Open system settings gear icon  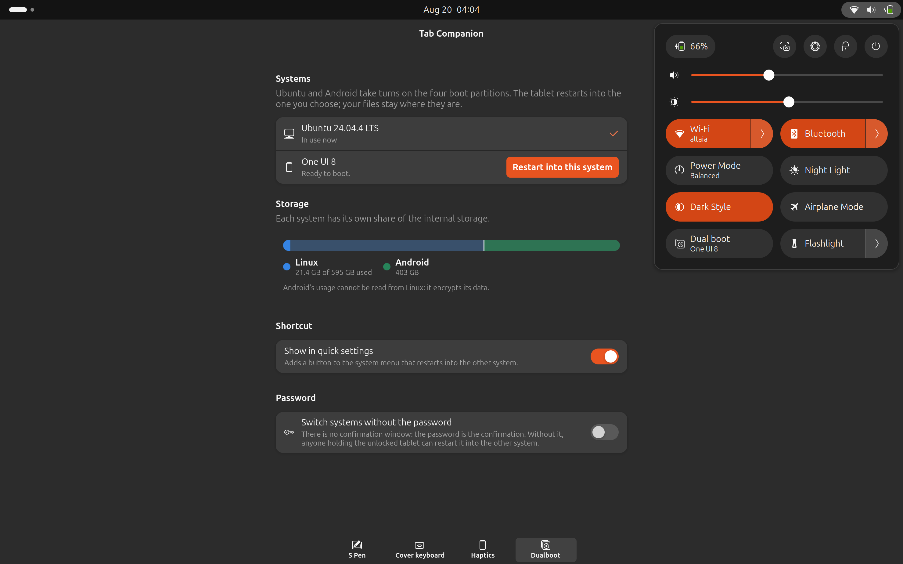[x=815, y=46]
